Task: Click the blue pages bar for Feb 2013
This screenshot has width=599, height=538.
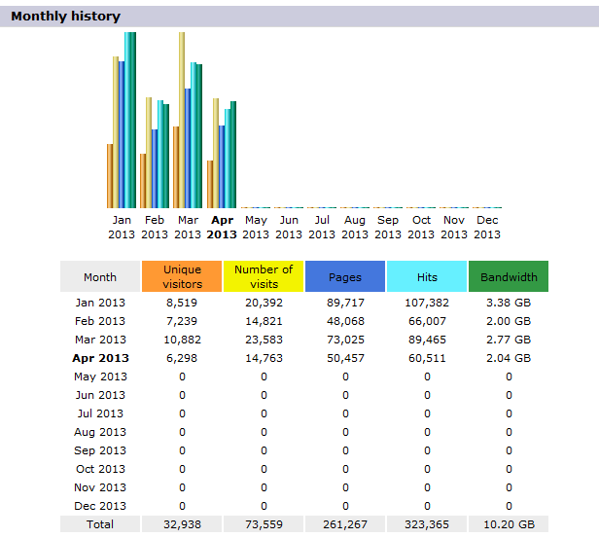Action: [154, 168]
